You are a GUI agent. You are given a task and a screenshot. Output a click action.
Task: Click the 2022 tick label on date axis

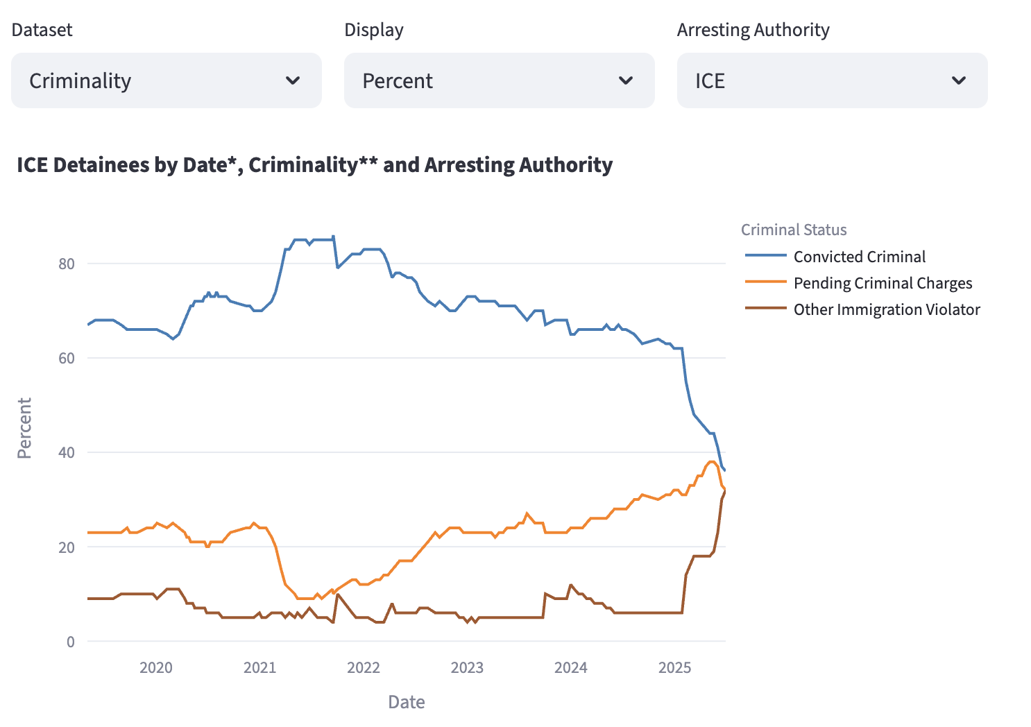364,667
